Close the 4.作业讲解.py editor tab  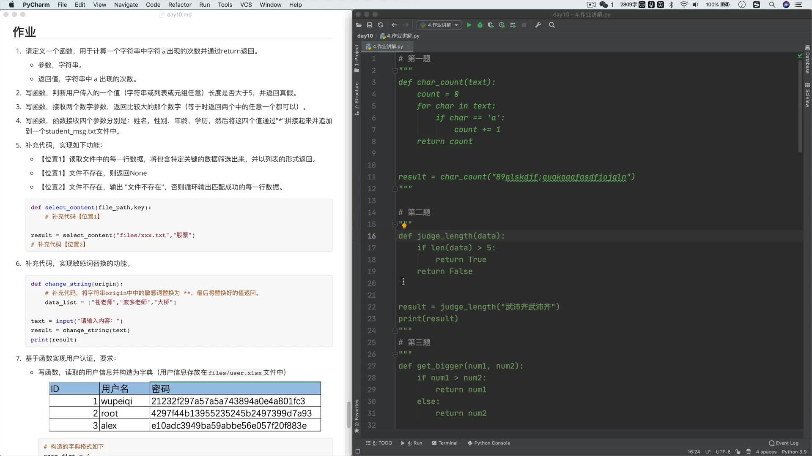click(408, 46)
